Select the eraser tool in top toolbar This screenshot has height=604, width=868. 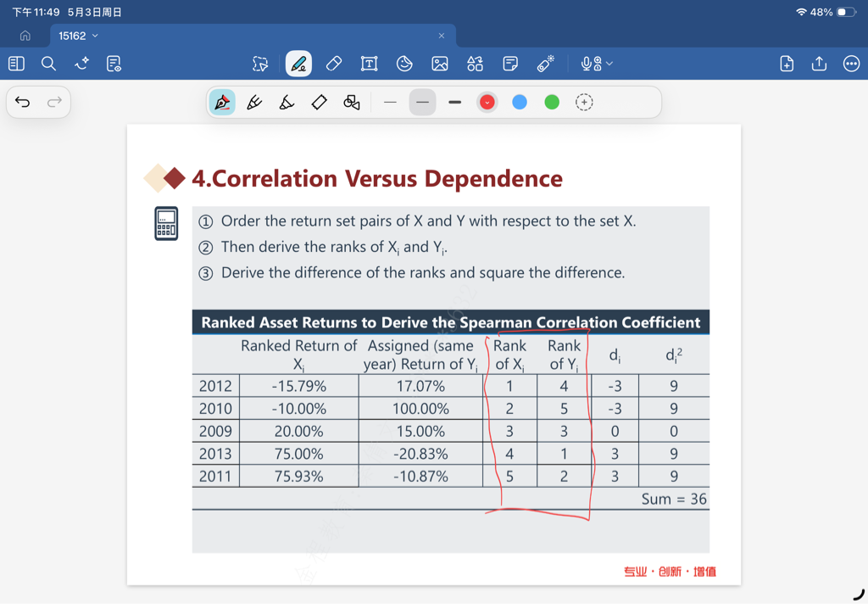click(334, 64)
